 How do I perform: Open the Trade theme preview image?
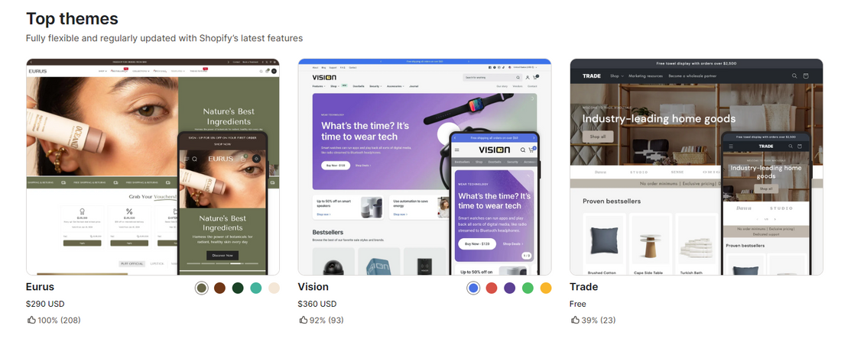[697, 167]
